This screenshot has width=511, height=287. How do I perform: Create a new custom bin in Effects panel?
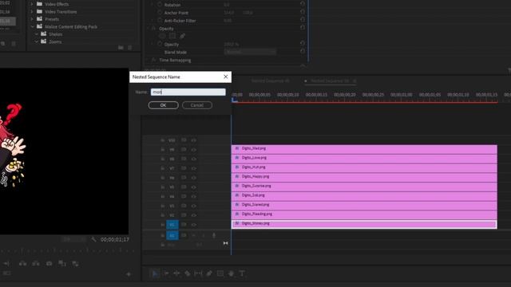(121, 48)
